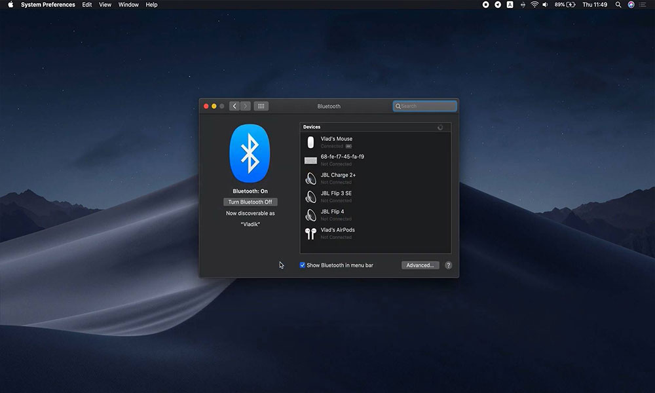Open Siri from the menu bar

tap(631, 5)
